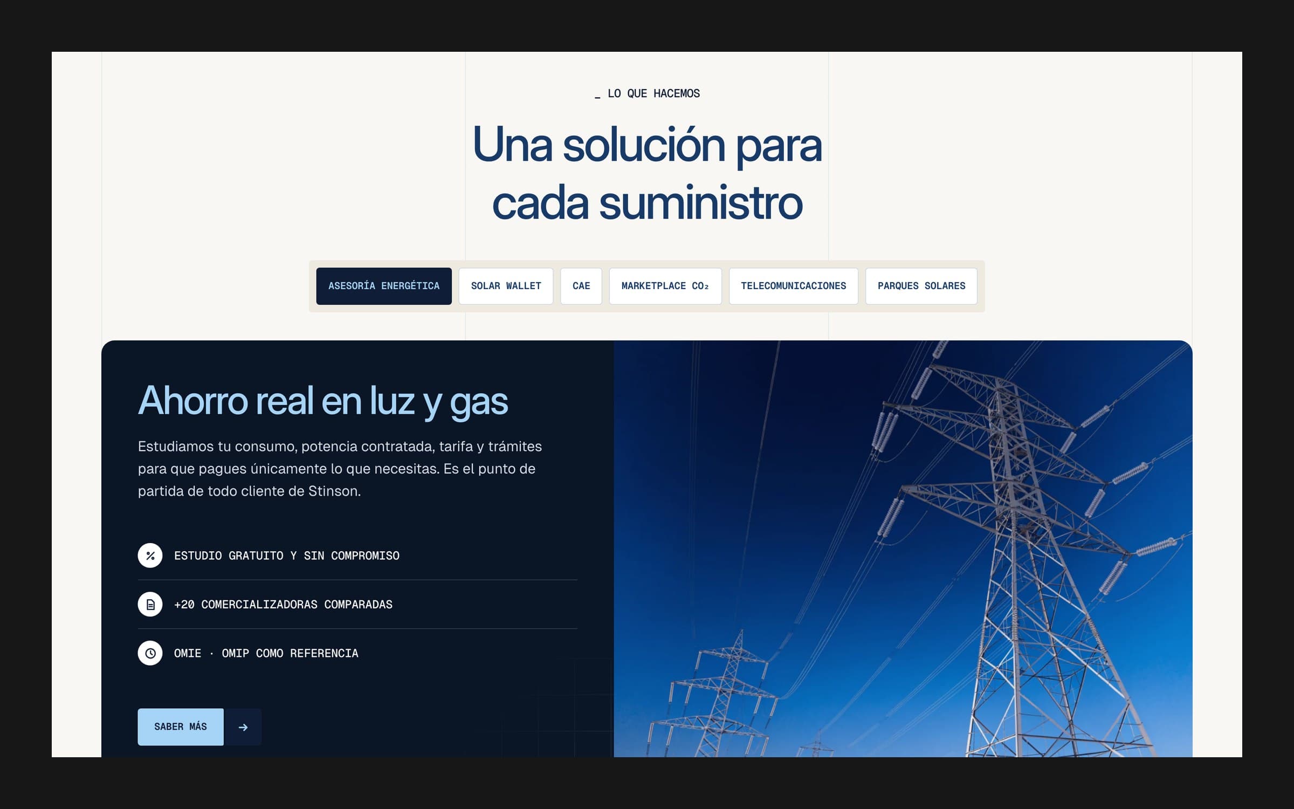Image resolution: width=1294 pixels, height=809 pixels.
Task: Click the Saber Más button
Action: coord(181,726)
